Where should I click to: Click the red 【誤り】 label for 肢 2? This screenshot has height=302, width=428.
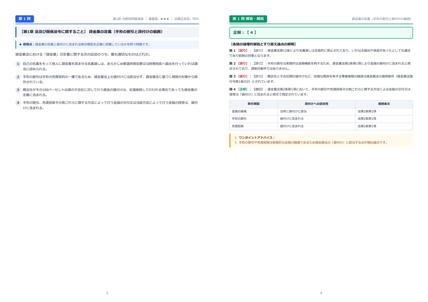click(x=242, y=63)
